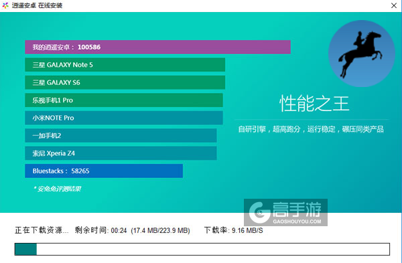Viewport: 402px width, 263px height.
Task: Select the 三星 GALAXY Note 5 bar
Action: [125, 64]
